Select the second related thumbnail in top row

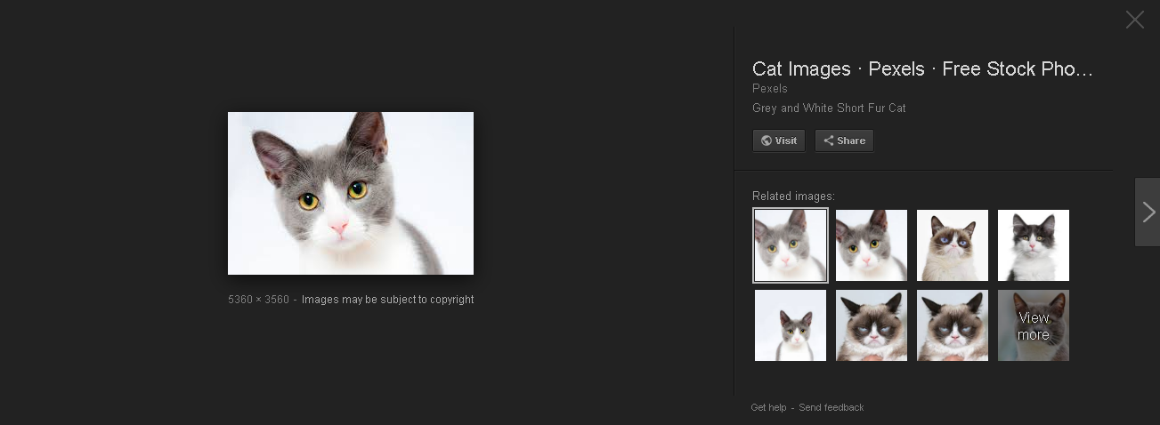click(x=872, y=245)
